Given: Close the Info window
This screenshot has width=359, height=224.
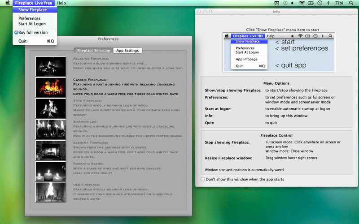Looking at the screenshot, I should 199,12.
